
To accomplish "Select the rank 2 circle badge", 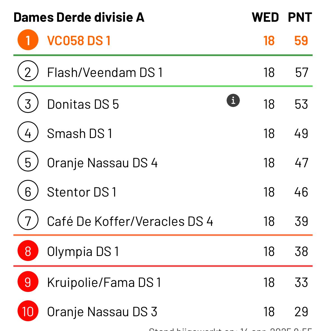I will click(28, 71).
